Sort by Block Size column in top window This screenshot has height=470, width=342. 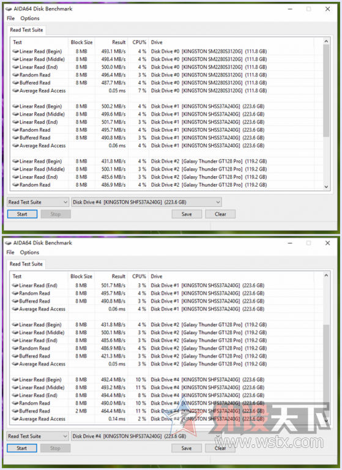[x=81, y=42]
